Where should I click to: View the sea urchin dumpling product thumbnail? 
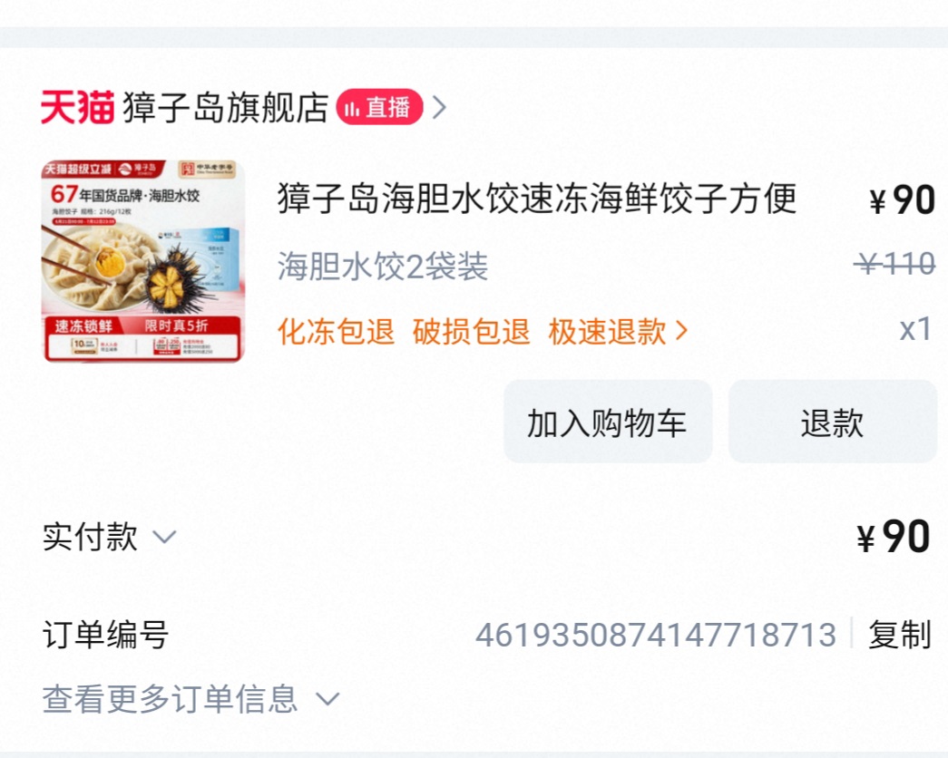[142, 261]
